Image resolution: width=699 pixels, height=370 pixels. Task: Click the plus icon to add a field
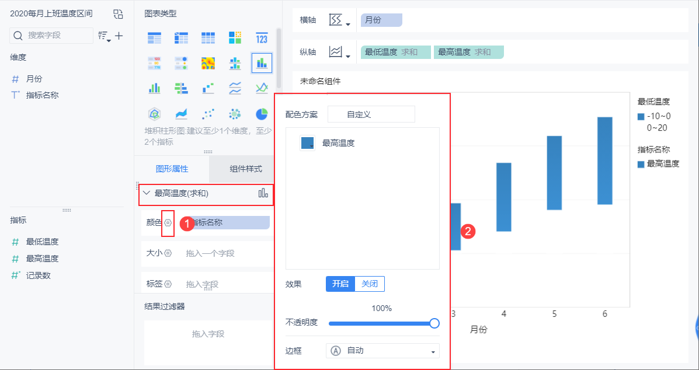[x=119, y=36]
